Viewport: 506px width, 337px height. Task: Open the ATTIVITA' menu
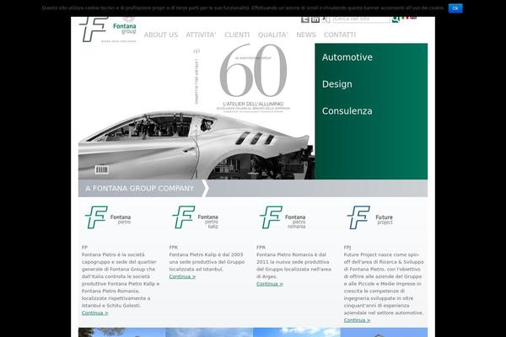pyautogui.click(x=201, y=35)
